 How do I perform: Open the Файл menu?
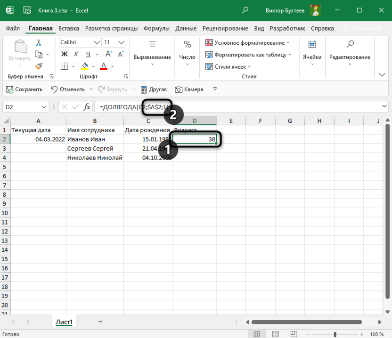pyautogui.click(x=13, y=28)
